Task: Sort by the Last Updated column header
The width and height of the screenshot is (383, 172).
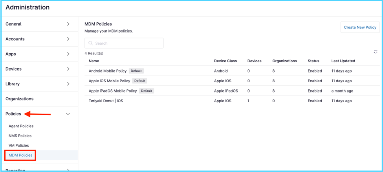Action: [x=343, y=61]
